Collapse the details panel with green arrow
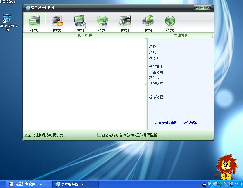Viewport: 243px width, 188px height. (x=146, y=84)
